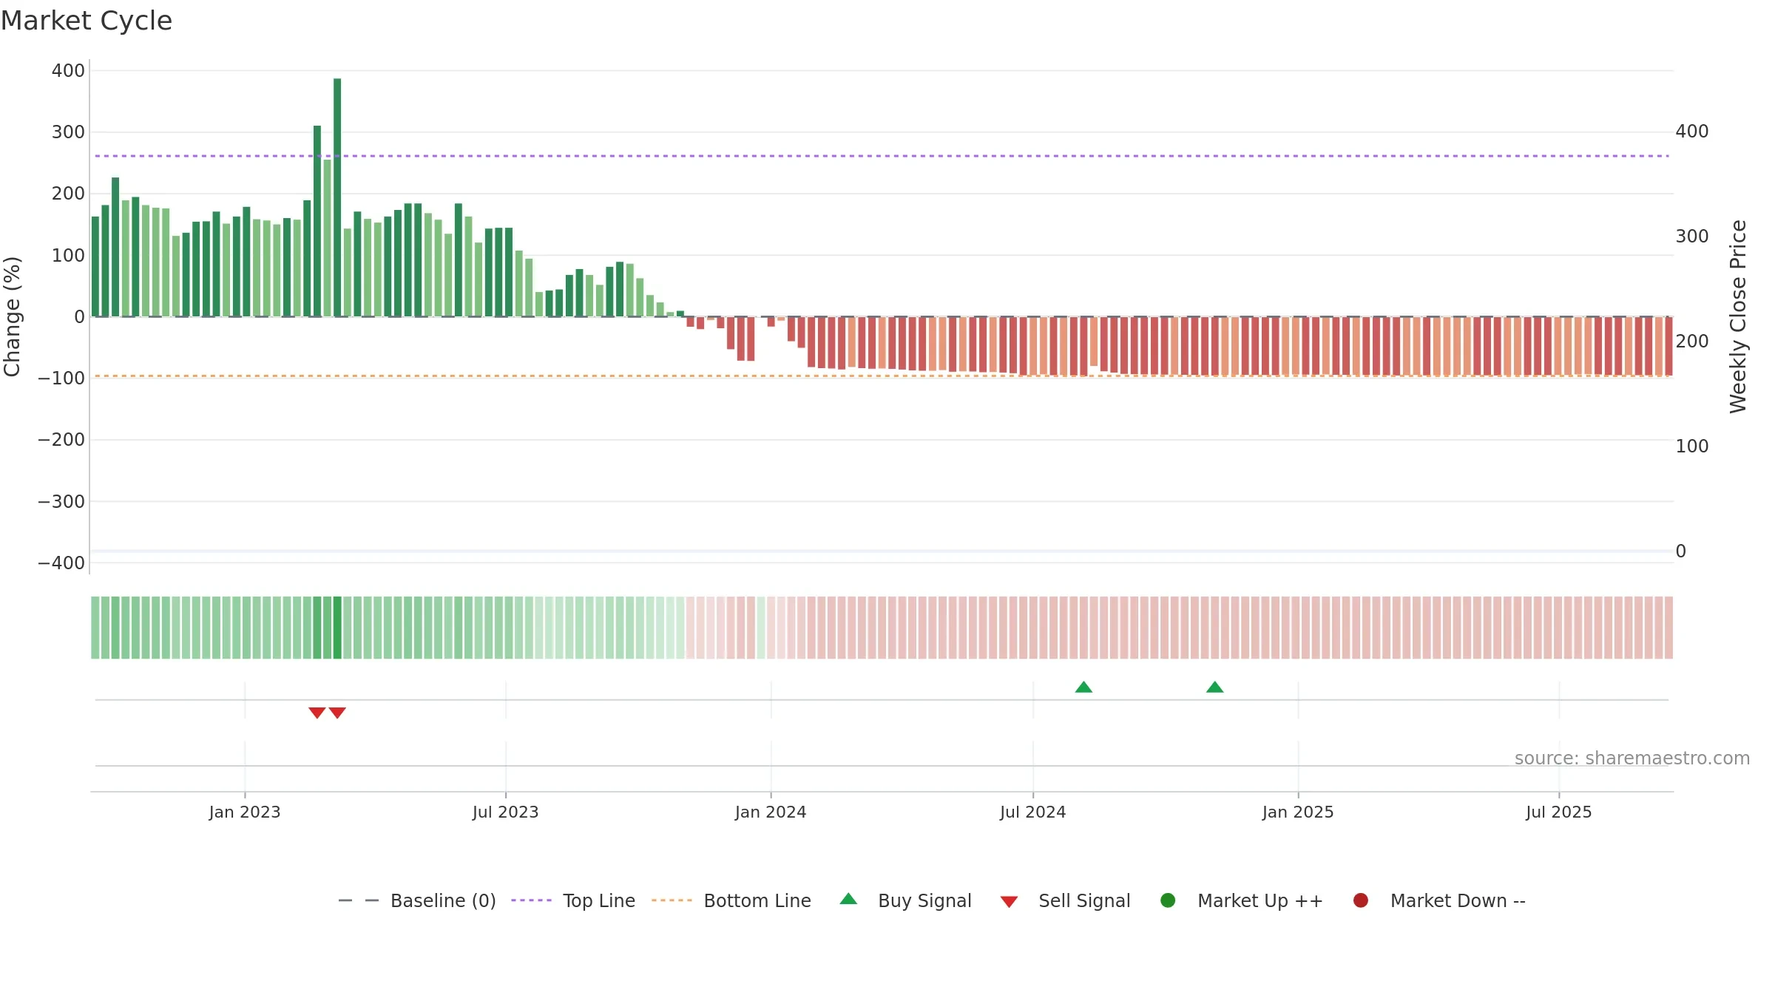Click the orange dotted bottom line

pyautogui.click(x=882, y=376)
